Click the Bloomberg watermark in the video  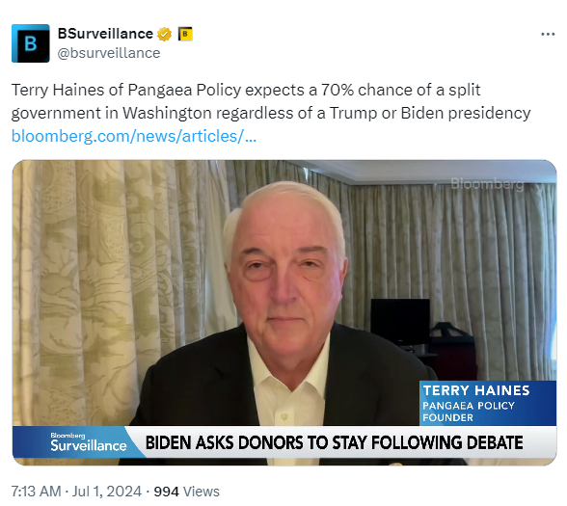click(x=487, y=184)
